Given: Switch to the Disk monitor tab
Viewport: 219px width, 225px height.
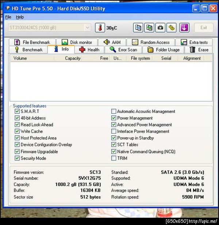Looking at the screenshot, I should (77, 42).
